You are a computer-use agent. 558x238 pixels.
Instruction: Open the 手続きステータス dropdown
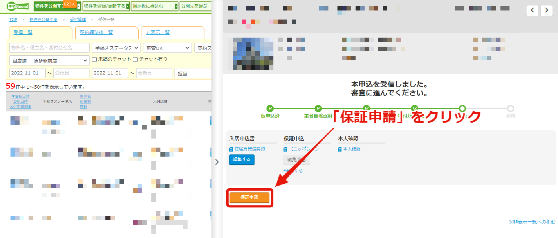(x=116, y=48)
